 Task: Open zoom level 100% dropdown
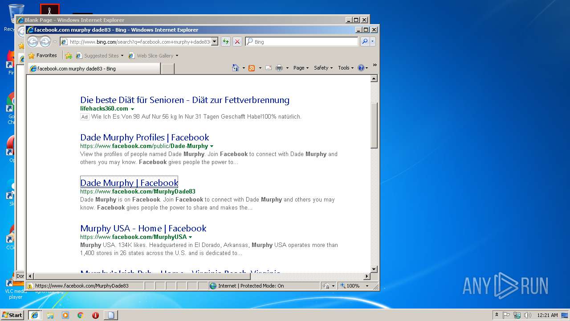(367, 286)
